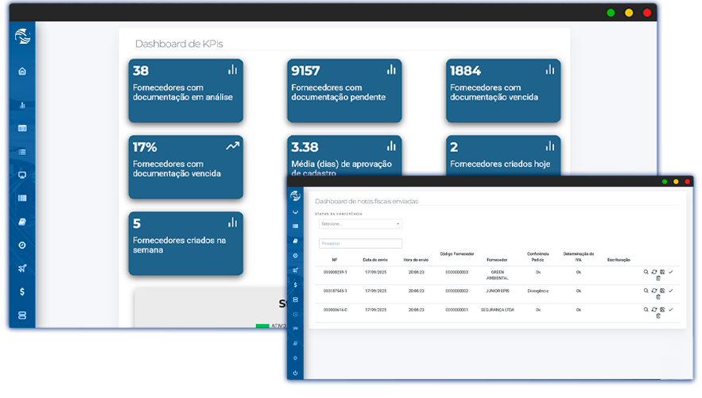Image resolution: width=702 pixels, height=398 pixels.
Task: Delete the SEGURANÇA LTDA invoice with trash icon
Action: click(658, 316)
